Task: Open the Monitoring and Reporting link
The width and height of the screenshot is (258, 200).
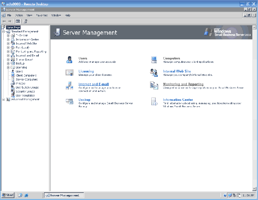Action: [x=183, y=84]
